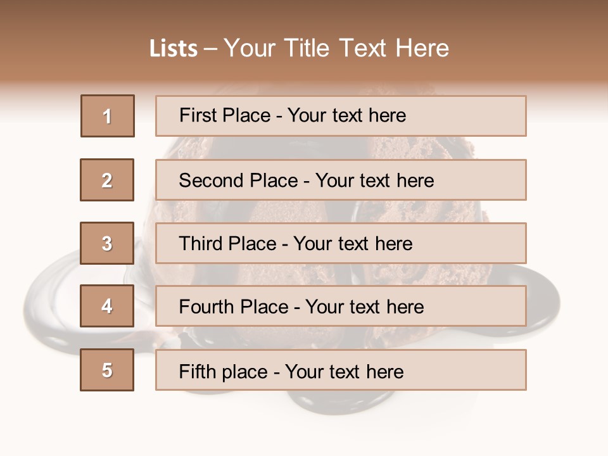Select the 'Your Title Text Here' heading
Viewport: 608px width, 456px height.
pos(336,48)
